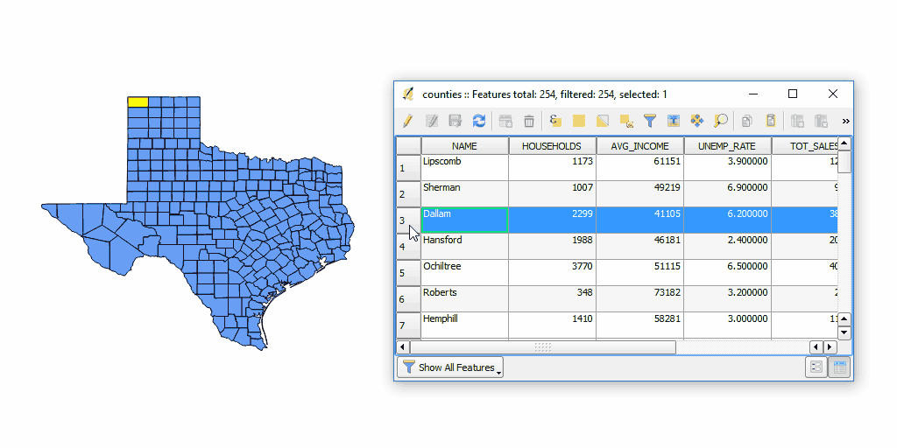Click the yellow highlighted county on the map
This screenshot has width=897, height=448.
138,101
